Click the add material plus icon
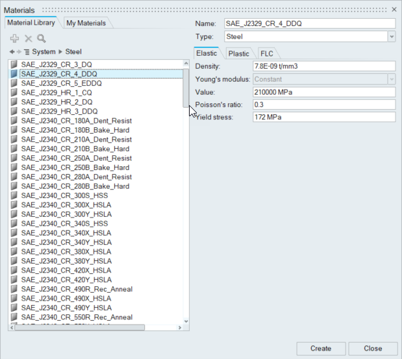 pyautogui.click(x=15, y=39)
